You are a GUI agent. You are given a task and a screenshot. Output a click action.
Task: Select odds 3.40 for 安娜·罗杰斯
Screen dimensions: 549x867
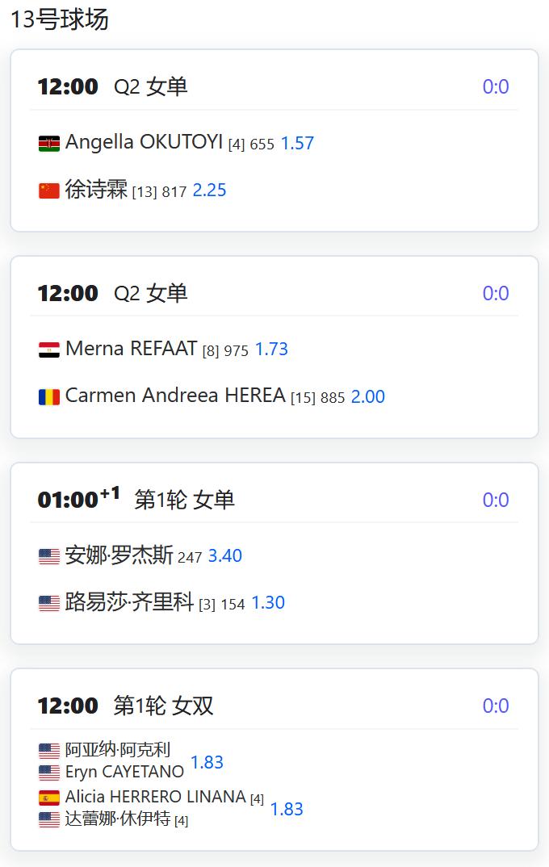pyautogui.click(x=225, y=555)
